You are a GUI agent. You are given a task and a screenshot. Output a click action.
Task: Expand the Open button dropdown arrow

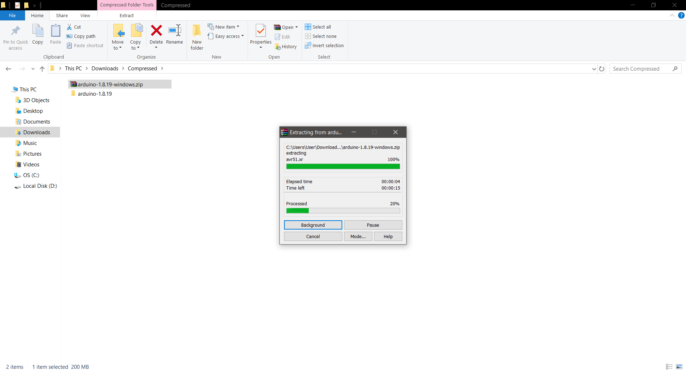point(297,27)
